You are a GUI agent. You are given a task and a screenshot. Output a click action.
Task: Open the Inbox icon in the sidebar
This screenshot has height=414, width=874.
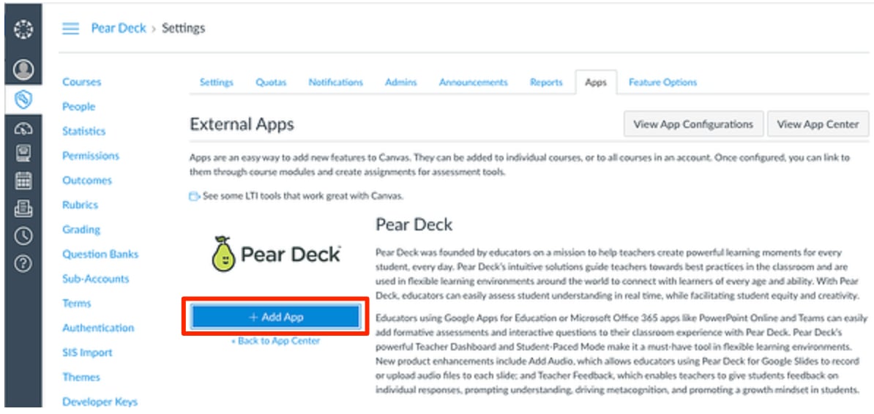coord(23,209)
